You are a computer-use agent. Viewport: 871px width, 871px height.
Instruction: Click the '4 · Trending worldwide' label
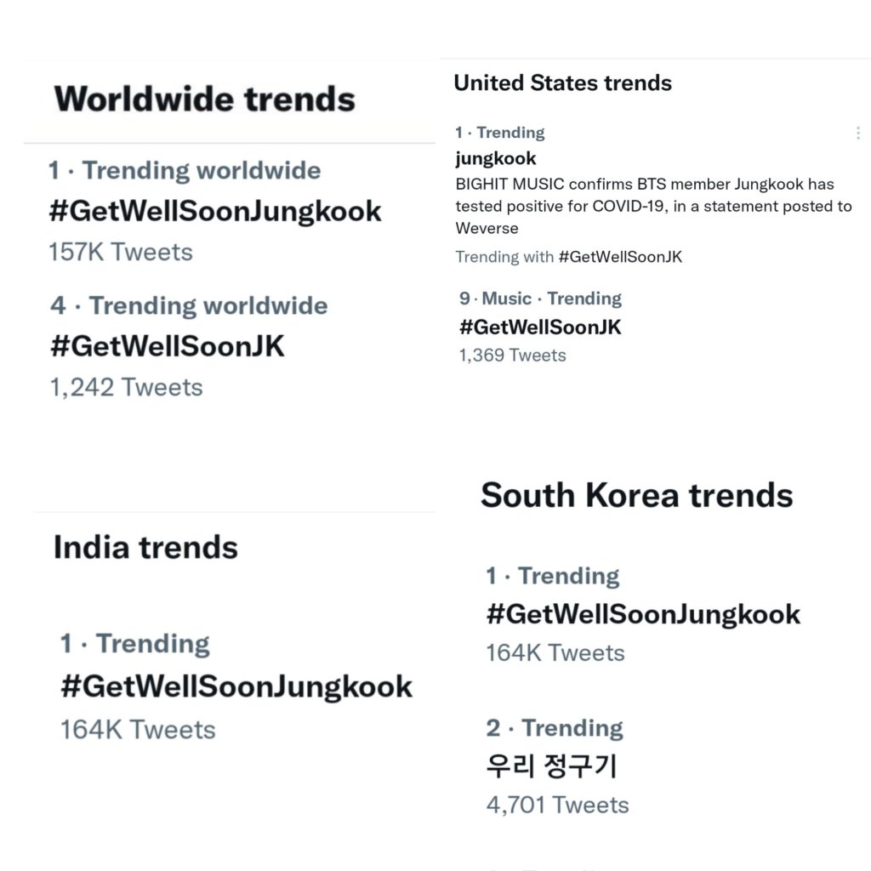pos(188,305)
